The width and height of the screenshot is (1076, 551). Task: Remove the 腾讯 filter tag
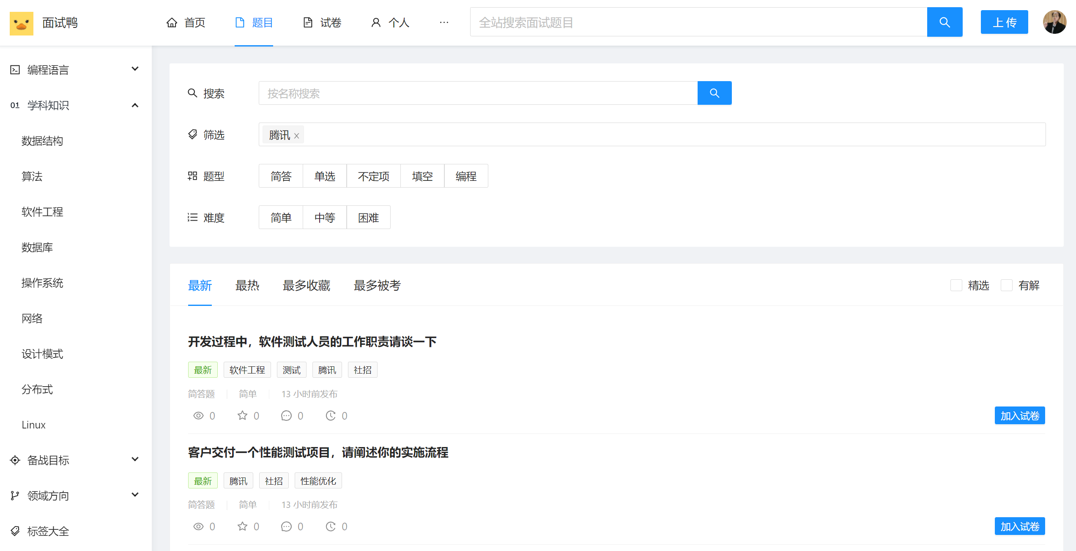pyautogui.click(x=297, y=136)
